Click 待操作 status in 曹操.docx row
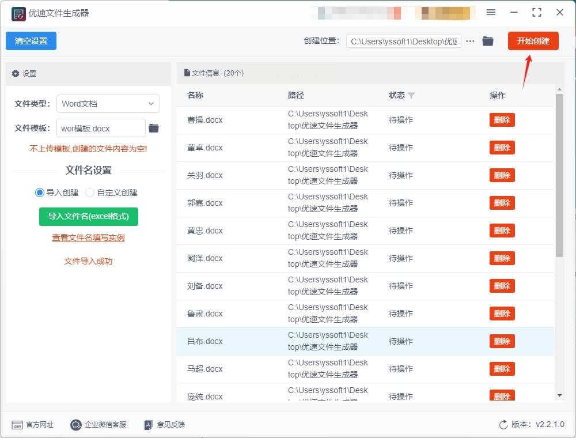 [x=401, y=120]
